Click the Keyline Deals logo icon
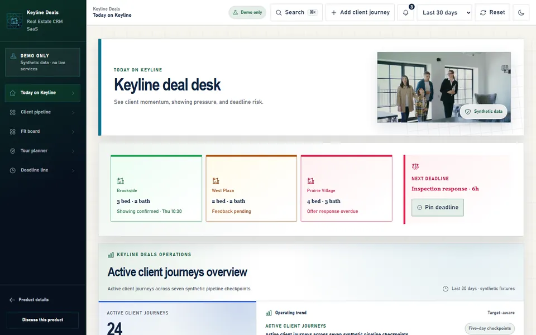 (x=15, y=21)
